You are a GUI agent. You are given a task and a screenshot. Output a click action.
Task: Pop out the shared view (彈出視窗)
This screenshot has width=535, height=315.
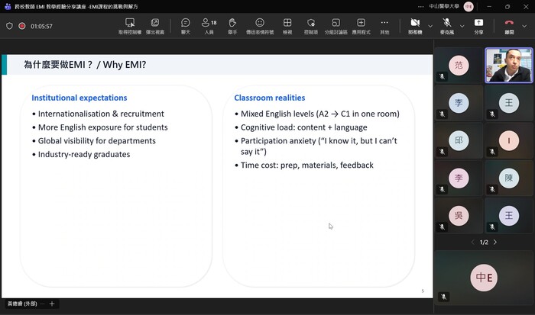click(155, 23)
